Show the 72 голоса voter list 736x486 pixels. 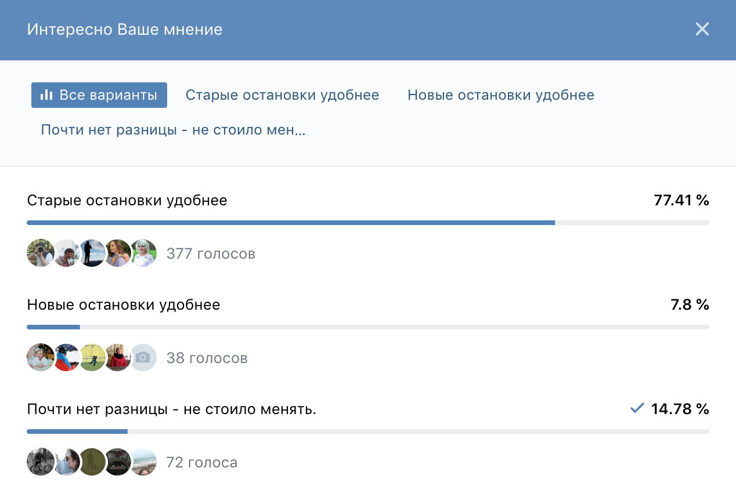click(x=201, y=462)
